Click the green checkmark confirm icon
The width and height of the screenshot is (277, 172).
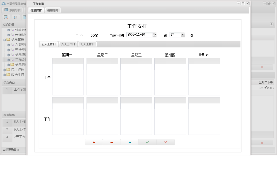click(148, 142)
